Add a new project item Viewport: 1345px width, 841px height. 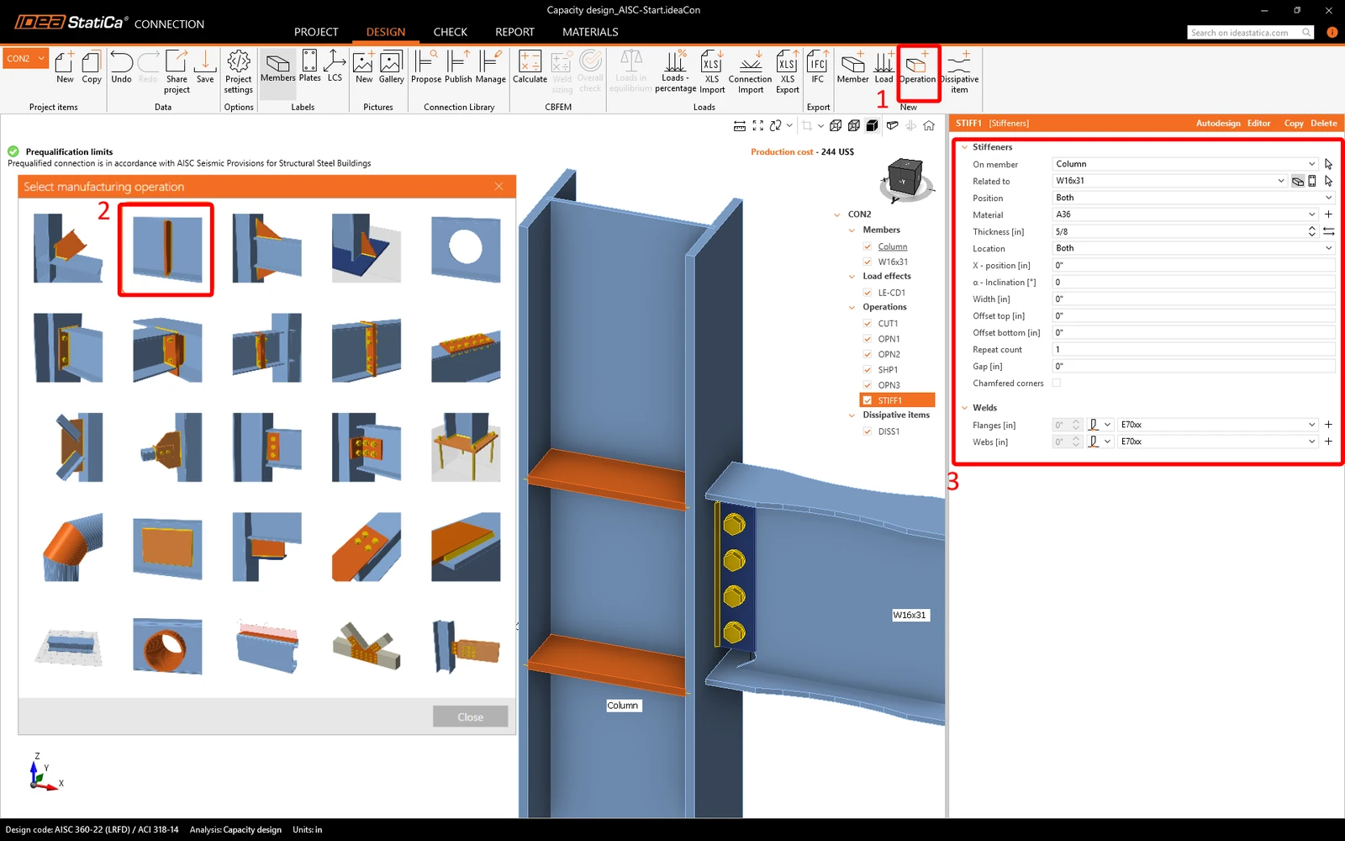tap(65, 67)
